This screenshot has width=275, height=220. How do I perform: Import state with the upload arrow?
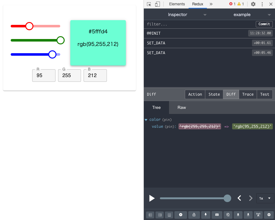[x=238, y=215]
